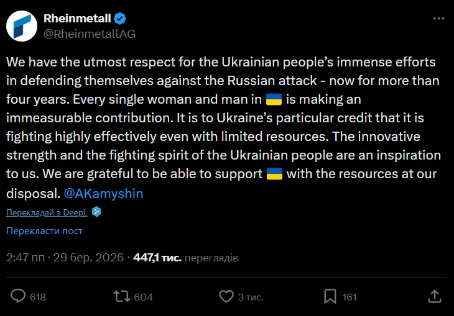
Task: Open the @AKamyshin mention
Action: click(103, 193)
